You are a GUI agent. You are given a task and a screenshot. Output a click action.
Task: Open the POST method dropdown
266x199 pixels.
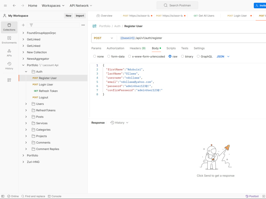103,38
